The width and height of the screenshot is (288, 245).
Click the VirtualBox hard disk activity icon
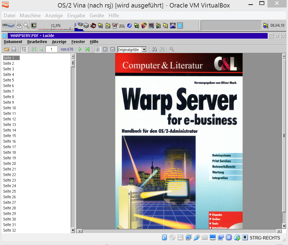click(x=164, y=237)
